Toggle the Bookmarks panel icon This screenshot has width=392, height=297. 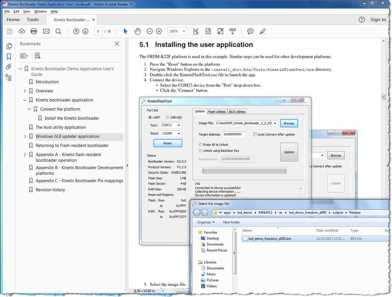coord(9,57)
